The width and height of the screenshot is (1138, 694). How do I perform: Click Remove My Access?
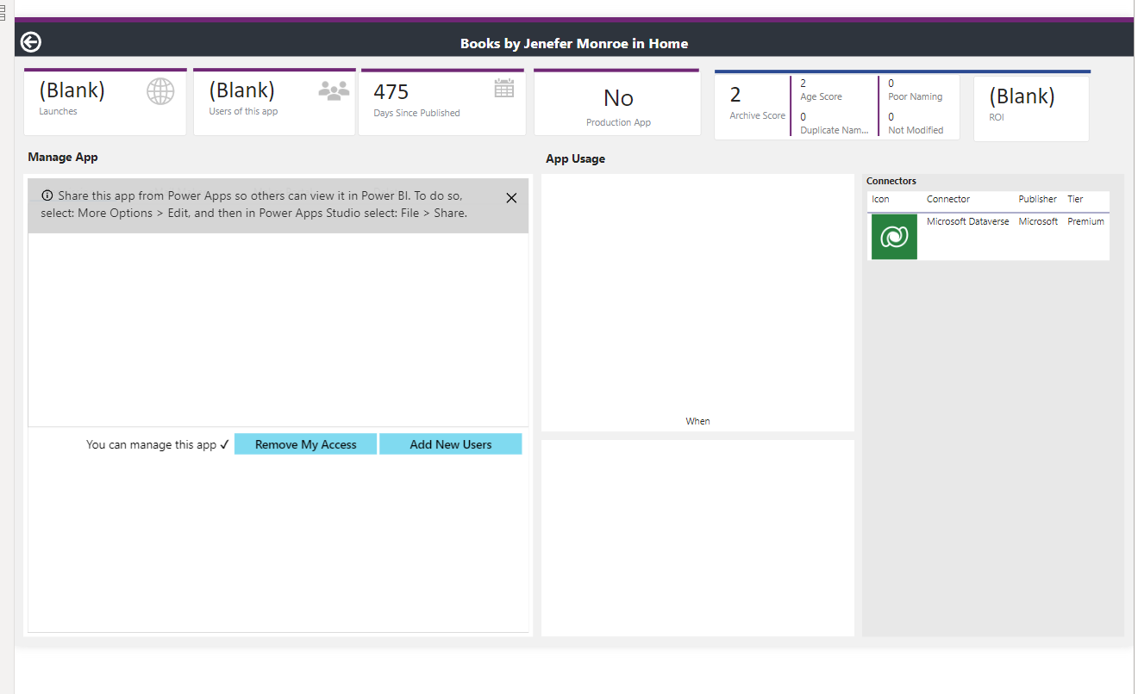click(305, 443)
